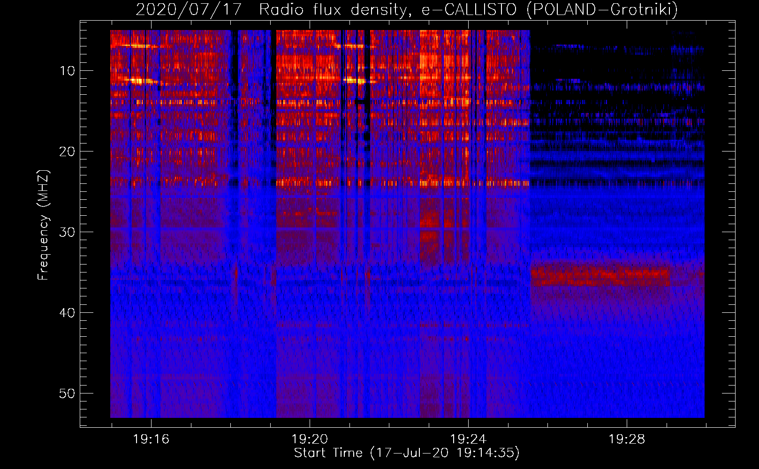This screenshot has width=759, height=469.
Task: Click the 50 MHz frequency tick label
Action: (x=68, y=393)
